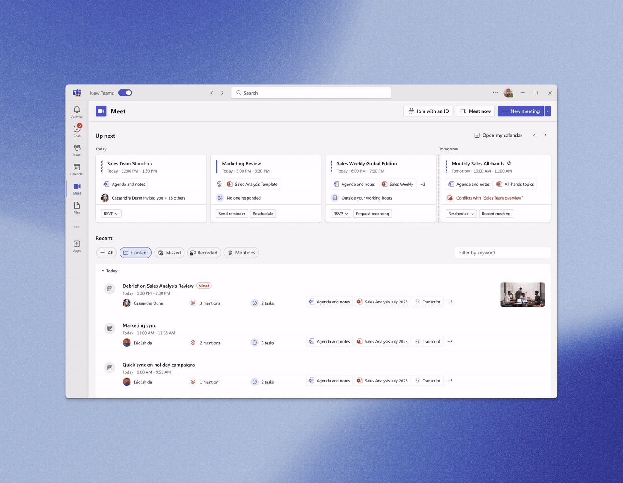Open the Sales Weekly presentation chip
This screenshot has height=483, width=623.
397,184
